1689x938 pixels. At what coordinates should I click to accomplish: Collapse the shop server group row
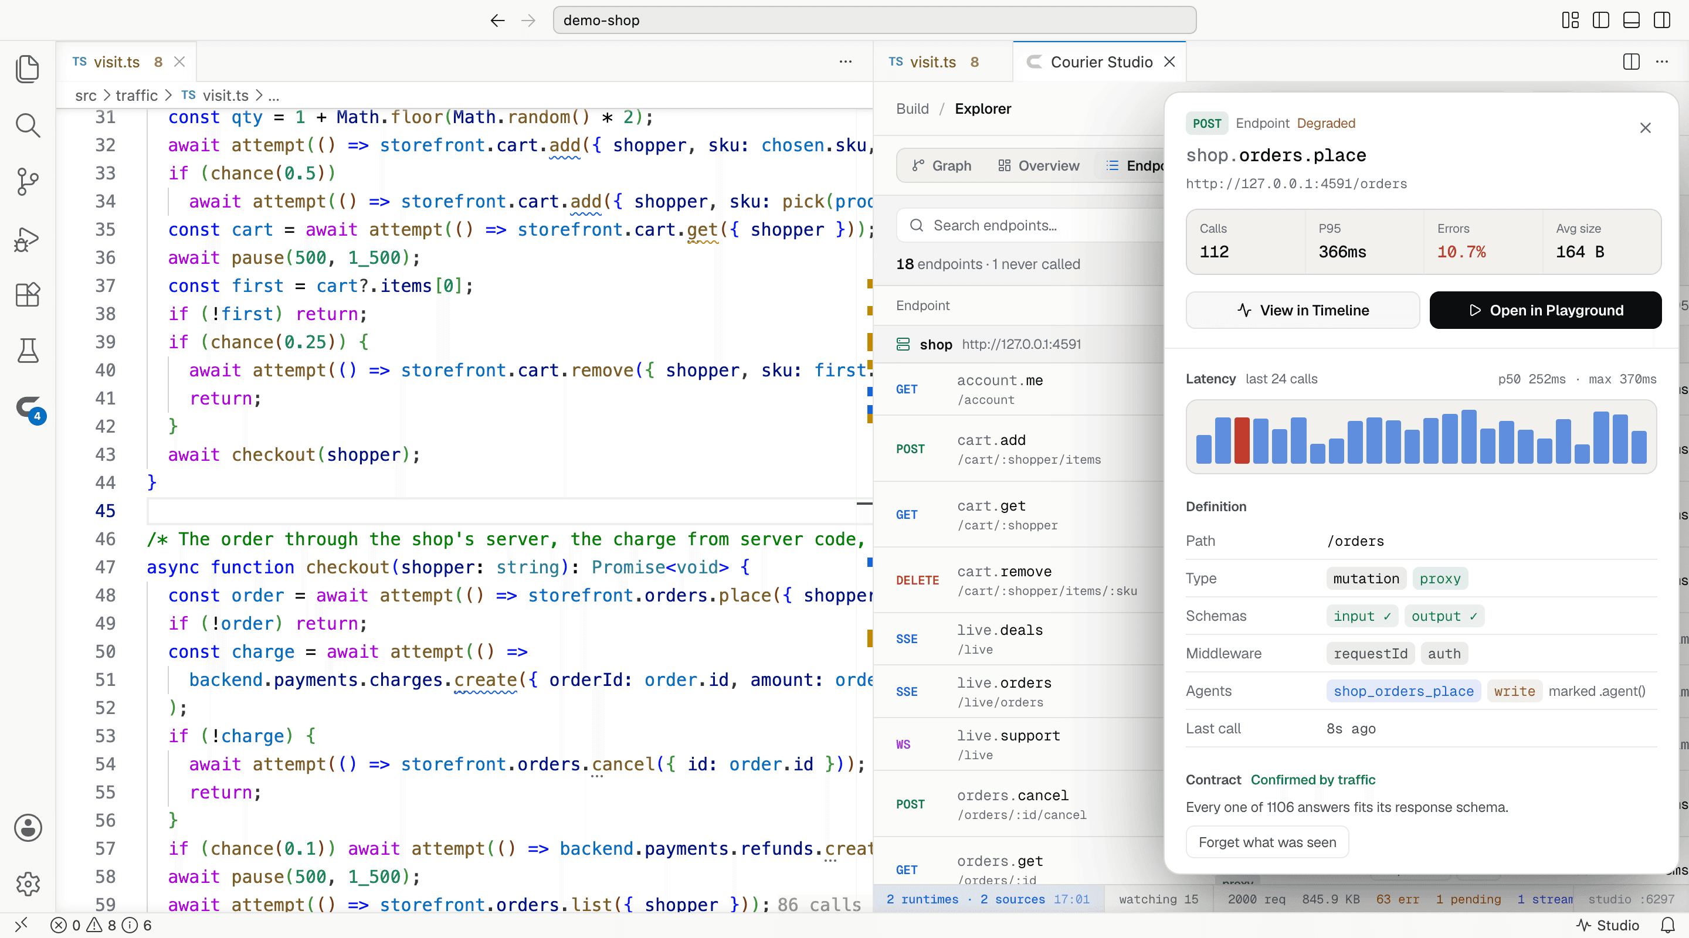tap(1019, 344)
